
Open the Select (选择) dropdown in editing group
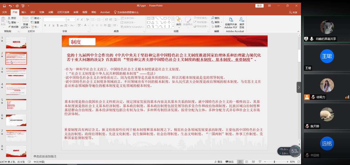(217, 26)
